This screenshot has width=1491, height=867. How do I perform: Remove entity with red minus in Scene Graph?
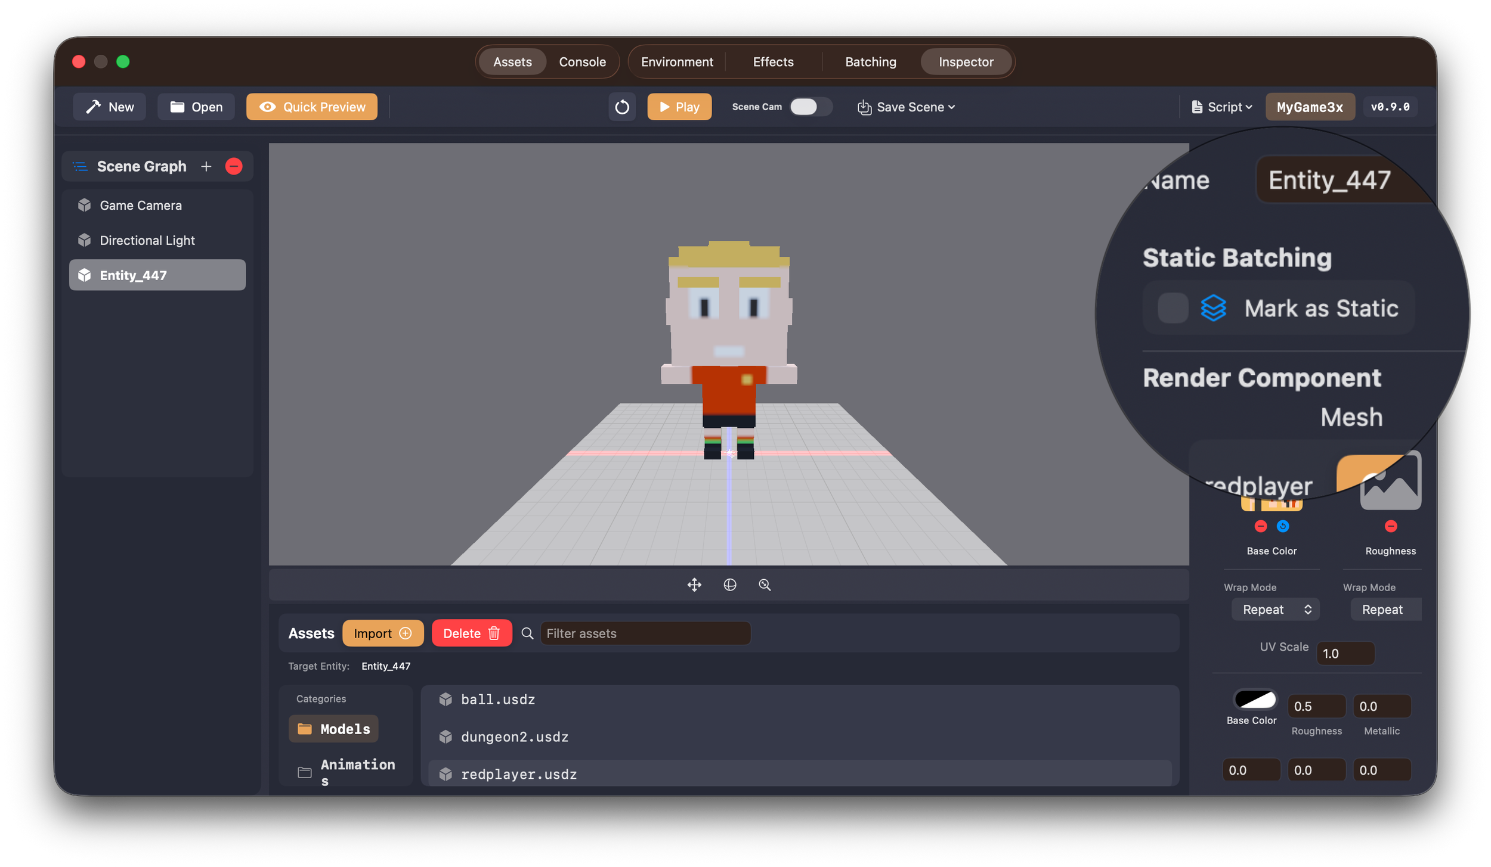point(234,166)
